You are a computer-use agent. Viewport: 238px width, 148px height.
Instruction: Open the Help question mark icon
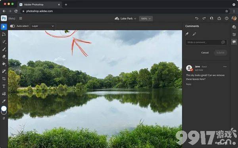point(226,18)
